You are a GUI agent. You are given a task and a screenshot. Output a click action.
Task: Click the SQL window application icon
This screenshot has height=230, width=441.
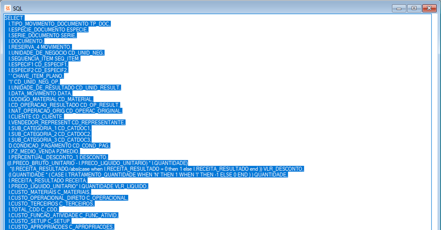pyautogui.click(x=7, y=8)
